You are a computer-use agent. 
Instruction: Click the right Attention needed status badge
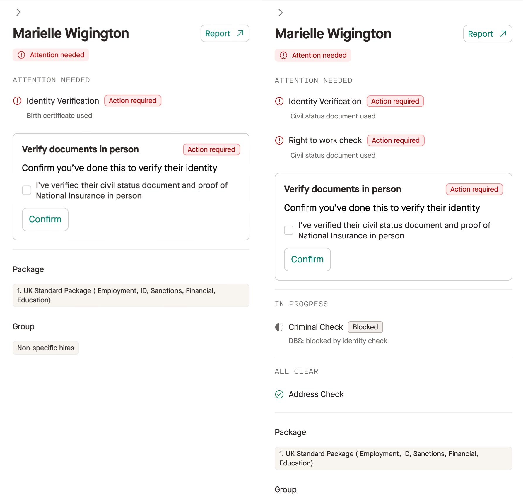point(313,56)
